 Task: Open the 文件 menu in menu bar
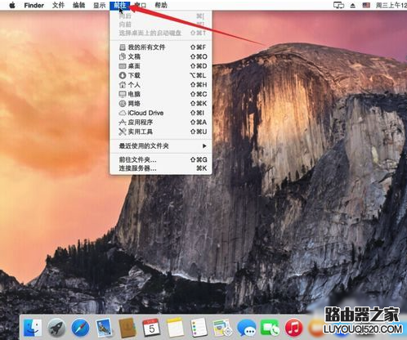pos(58,5)
